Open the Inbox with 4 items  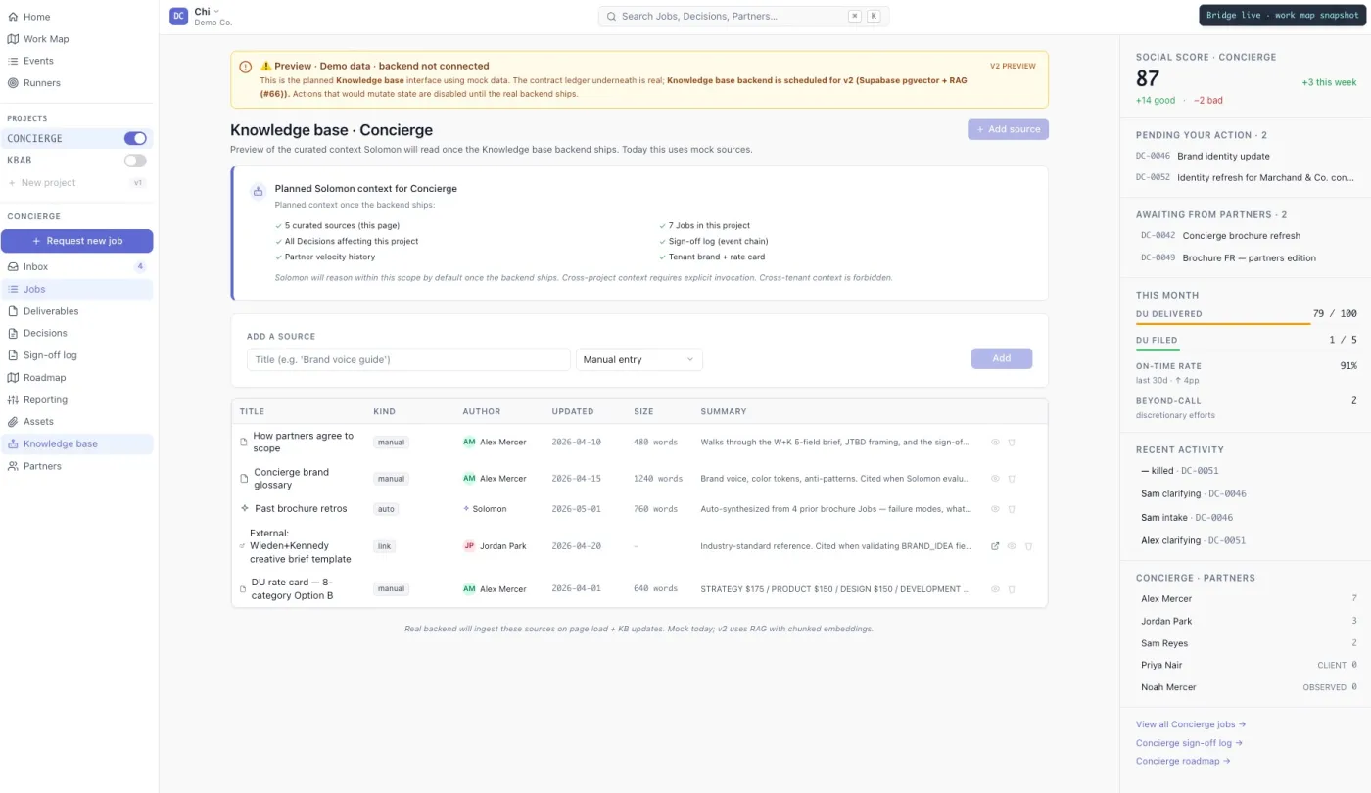[77, 266]
